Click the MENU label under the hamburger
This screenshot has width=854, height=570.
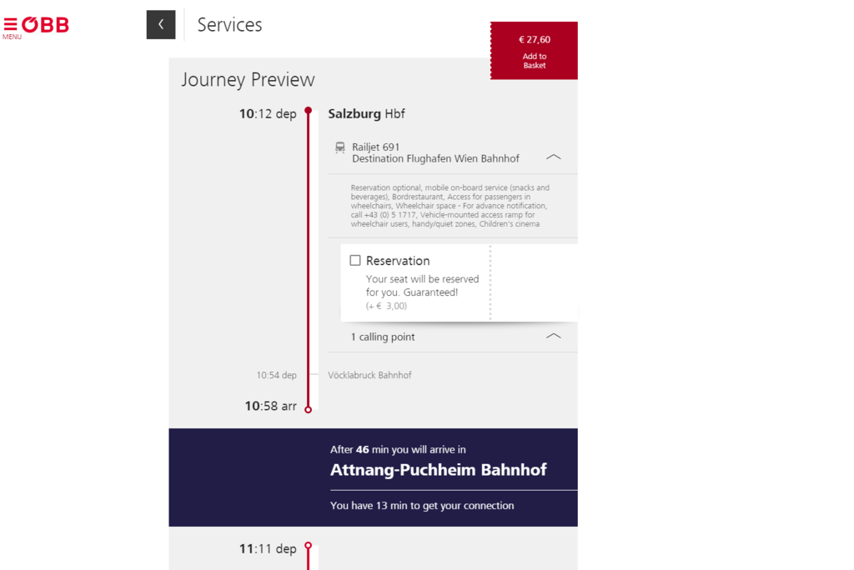click(x=12, y=37)
